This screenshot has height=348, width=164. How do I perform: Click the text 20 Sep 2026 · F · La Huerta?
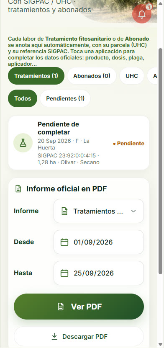coord(64,144)
